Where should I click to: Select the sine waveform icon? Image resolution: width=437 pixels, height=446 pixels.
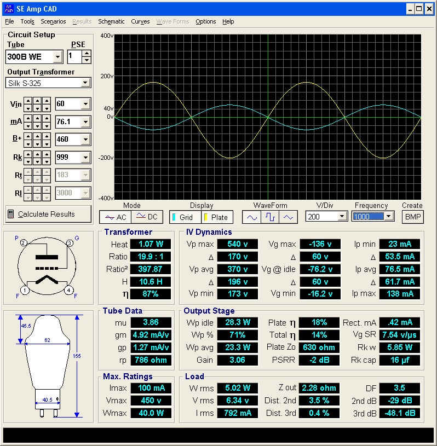(x=252, y=217)
